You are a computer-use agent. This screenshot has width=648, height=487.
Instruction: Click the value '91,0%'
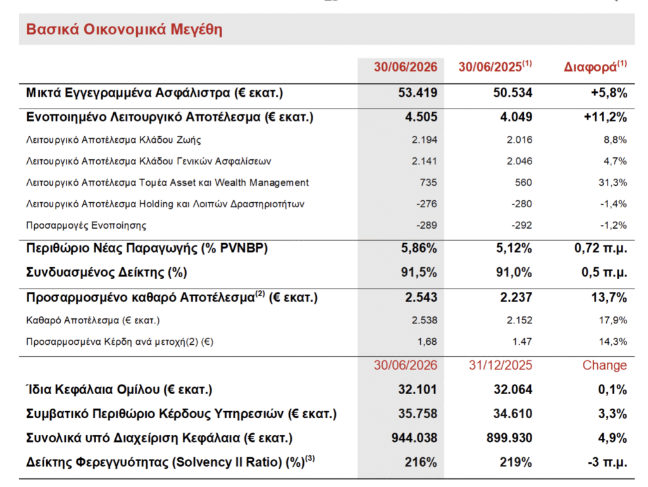(514, 273)
